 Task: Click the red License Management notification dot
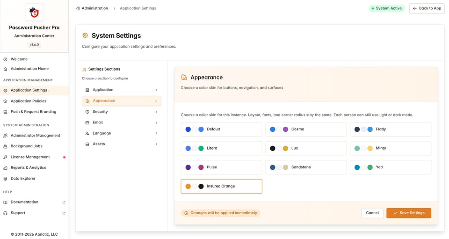coord(64,157)
